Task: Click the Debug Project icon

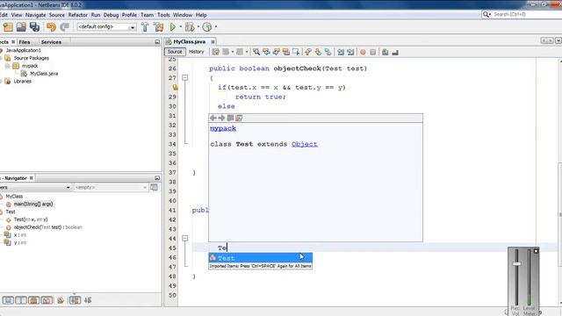Action: click(190, 27)
